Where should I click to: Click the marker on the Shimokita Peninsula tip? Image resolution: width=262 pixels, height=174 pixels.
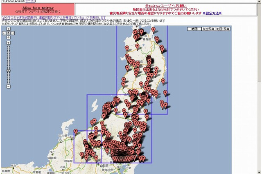pyautogui.click(x=154, y=30)
